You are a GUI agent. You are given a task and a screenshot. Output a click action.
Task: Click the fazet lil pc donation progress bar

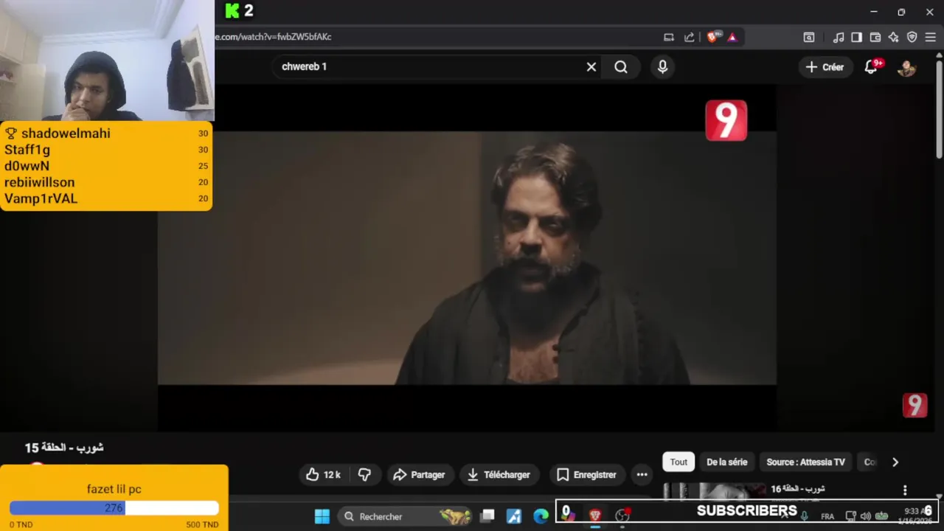(x=114, y=508)
